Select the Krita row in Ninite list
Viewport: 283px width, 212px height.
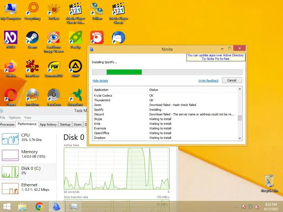point(165,124)
